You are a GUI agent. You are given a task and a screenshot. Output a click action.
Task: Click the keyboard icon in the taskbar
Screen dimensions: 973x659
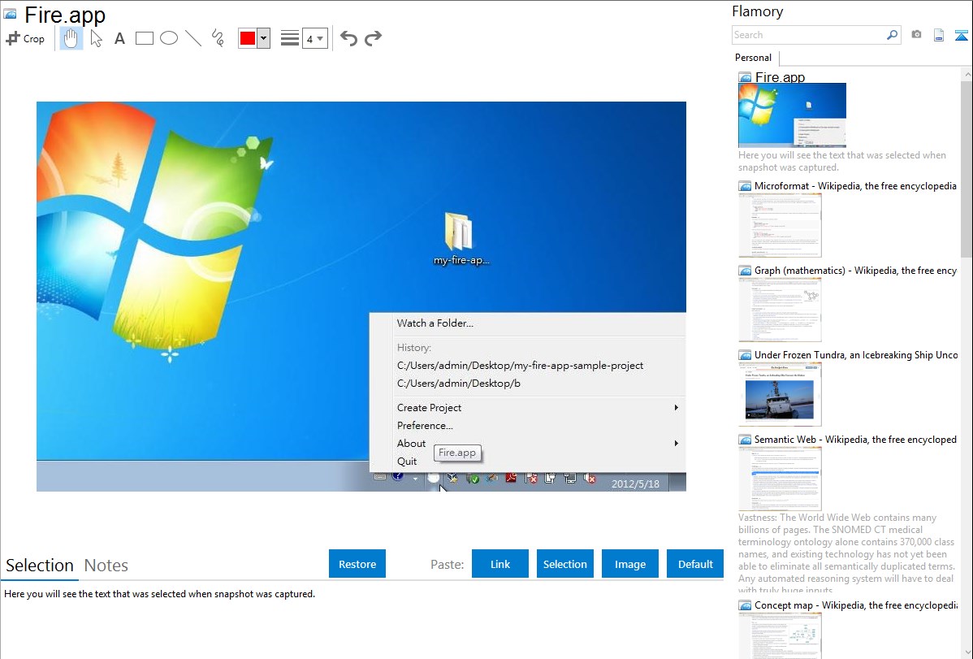[x=380, y=476]
